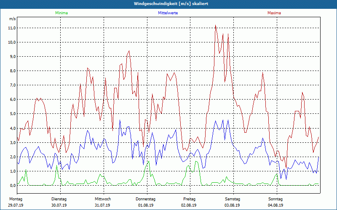Click the 9,0 value on the y-axis

click(13, 57)
